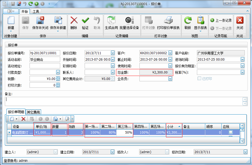Go to 上一条记录 (previous record)
Viewport: 252px width, 165px height.
pyautogui.click(x=221, y=20)
